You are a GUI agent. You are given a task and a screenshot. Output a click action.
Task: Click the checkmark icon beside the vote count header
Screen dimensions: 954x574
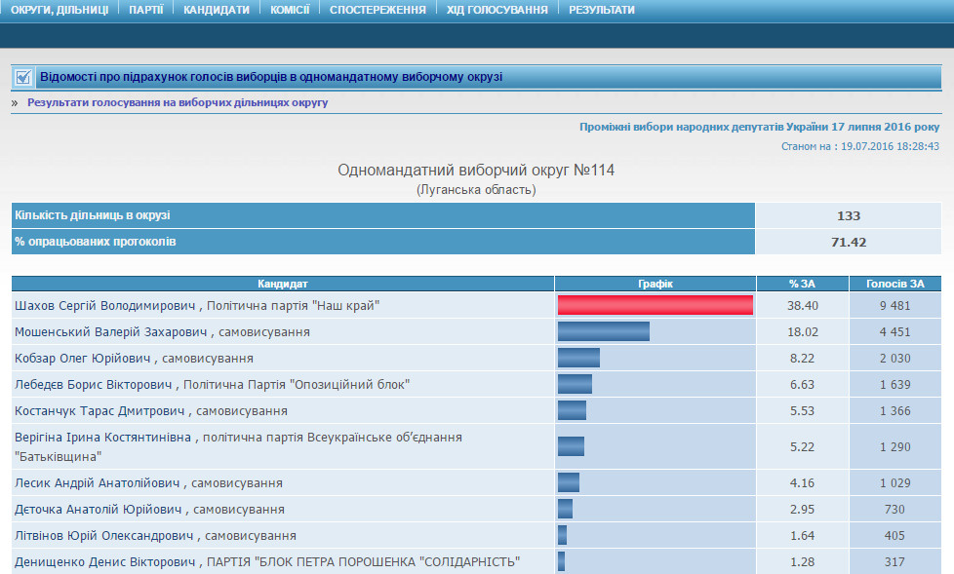pyautogui.click(x=23, y=77)
